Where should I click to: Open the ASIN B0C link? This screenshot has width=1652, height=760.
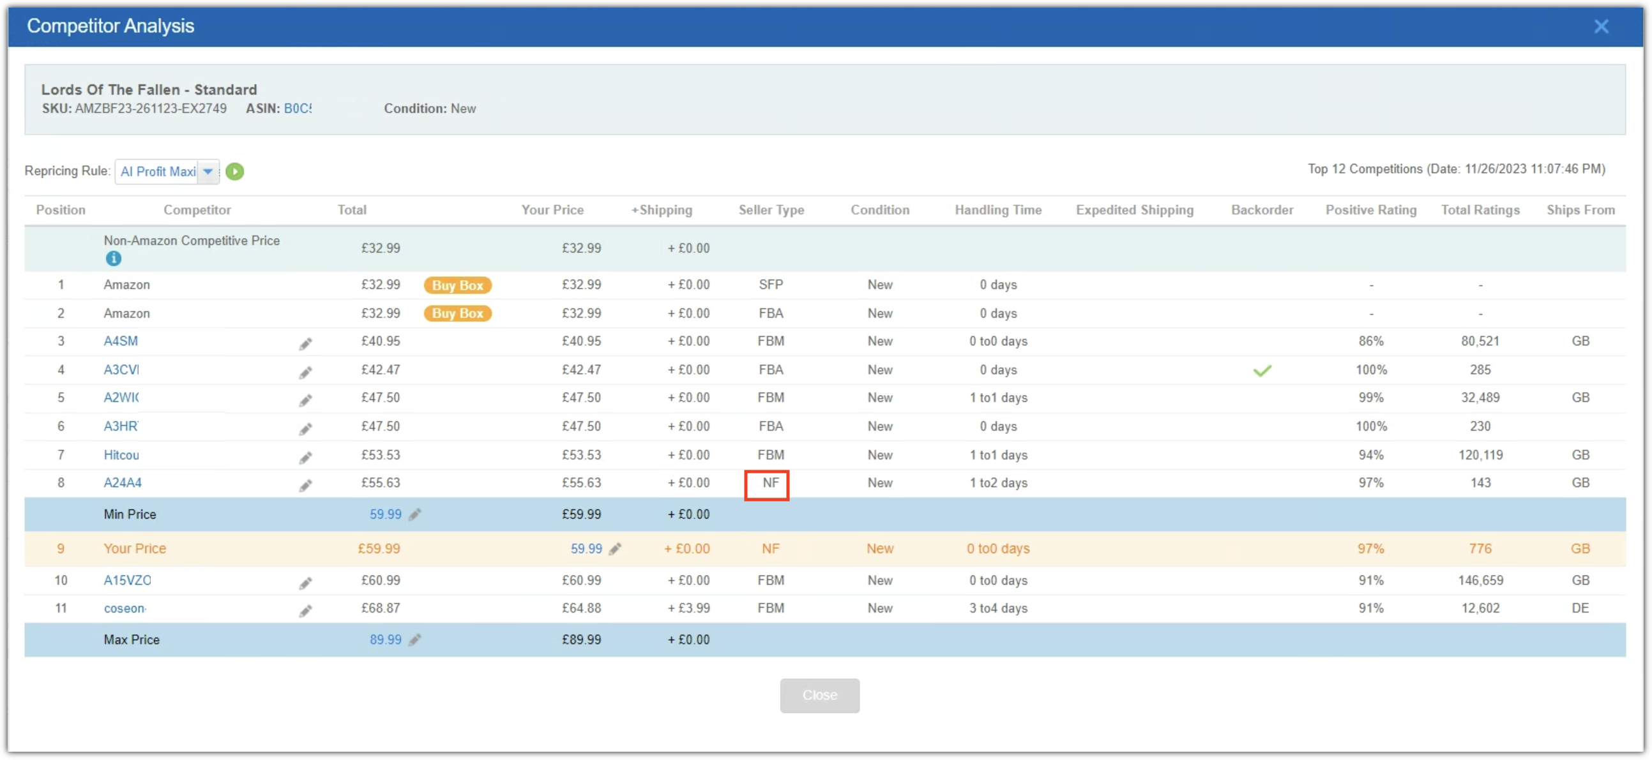point(298,108)
